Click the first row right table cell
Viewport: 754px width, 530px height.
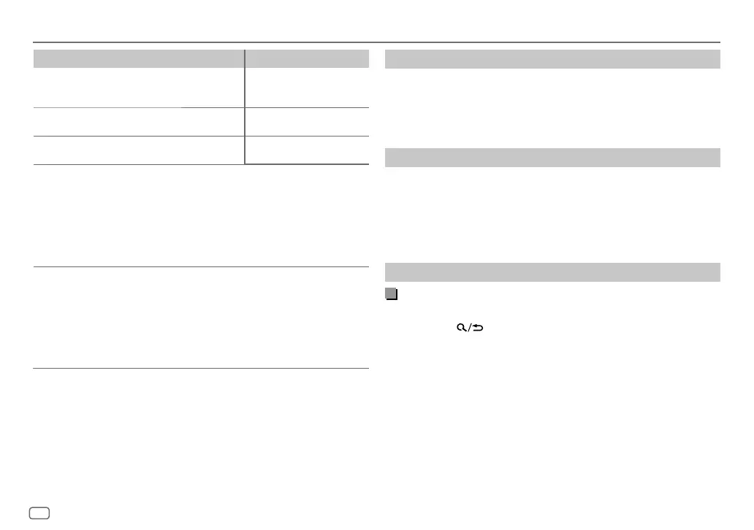click(308, 88)
